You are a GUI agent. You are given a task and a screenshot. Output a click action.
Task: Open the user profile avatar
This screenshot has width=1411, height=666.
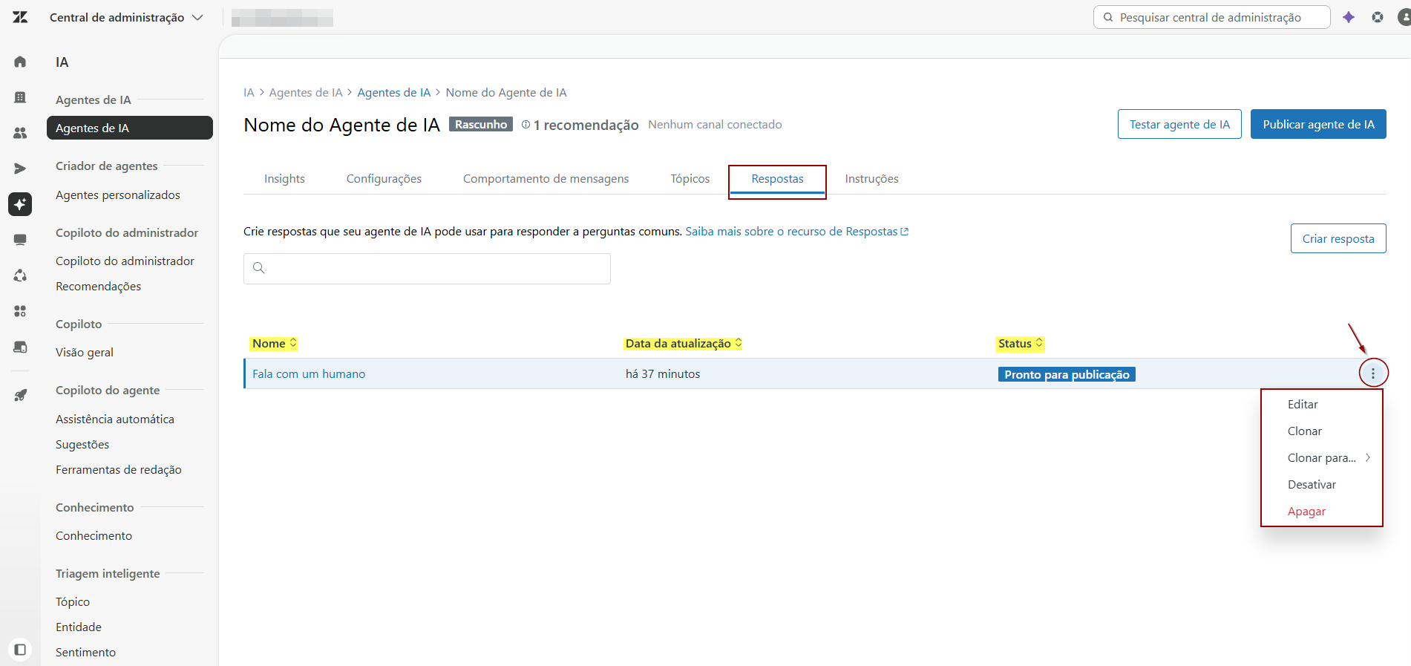point(1404,17)
